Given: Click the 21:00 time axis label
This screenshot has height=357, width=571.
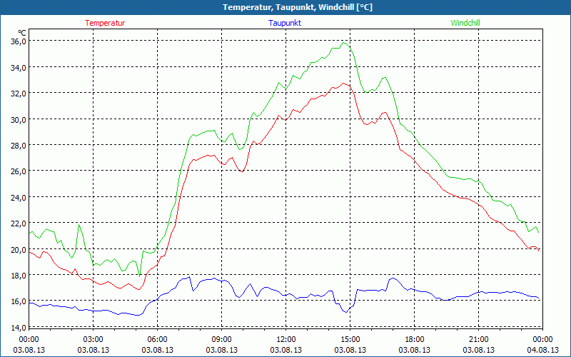Looking at the screenshot, I should point(478,340).
